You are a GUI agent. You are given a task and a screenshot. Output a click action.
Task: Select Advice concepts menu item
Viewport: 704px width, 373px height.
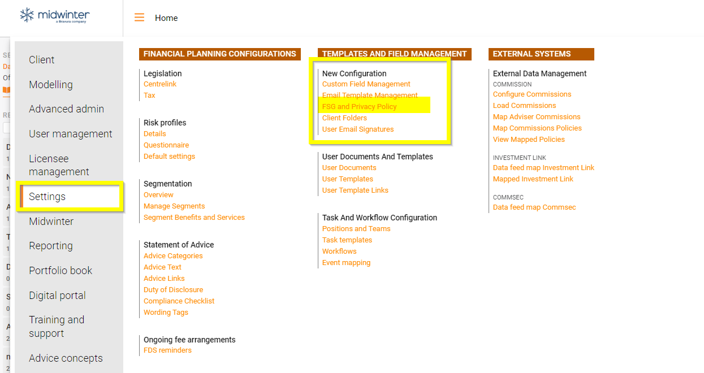click(x=66, y=358)
